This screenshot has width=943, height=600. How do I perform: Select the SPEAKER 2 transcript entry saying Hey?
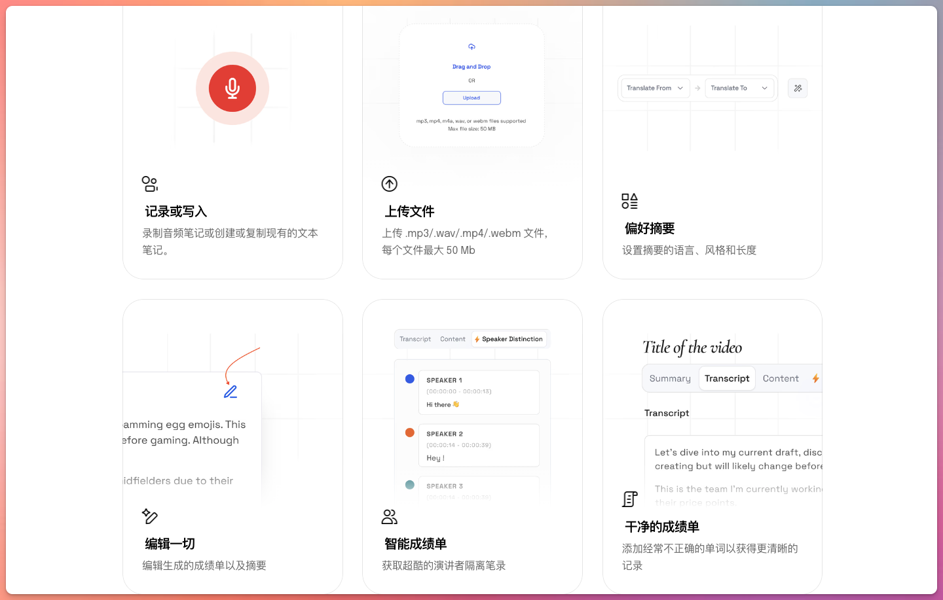point(479,445)
